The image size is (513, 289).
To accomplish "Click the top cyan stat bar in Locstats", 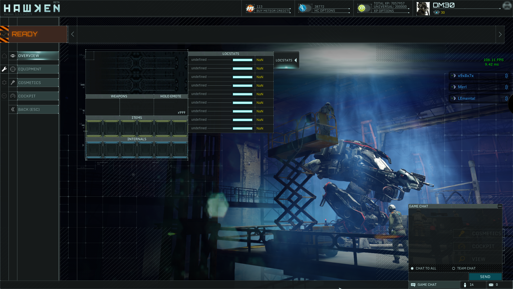I will pos(242,60).
